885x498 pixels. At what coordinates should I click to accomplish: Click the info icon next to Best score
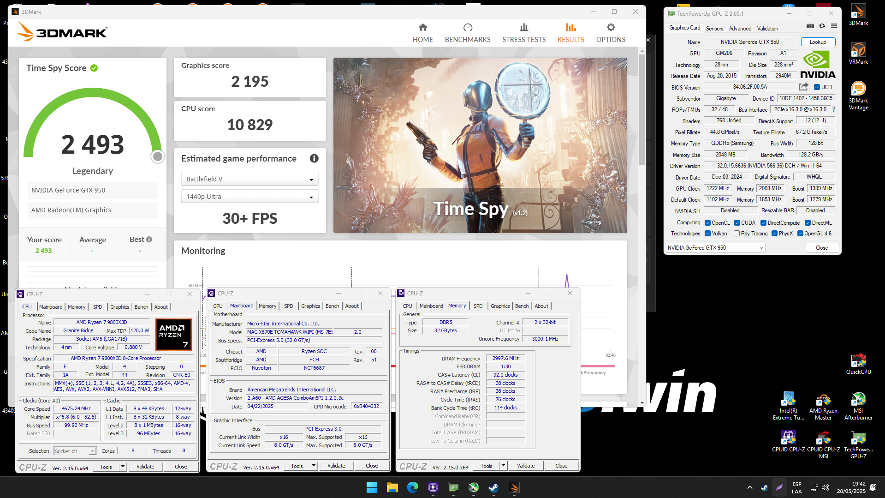[149, 239]
